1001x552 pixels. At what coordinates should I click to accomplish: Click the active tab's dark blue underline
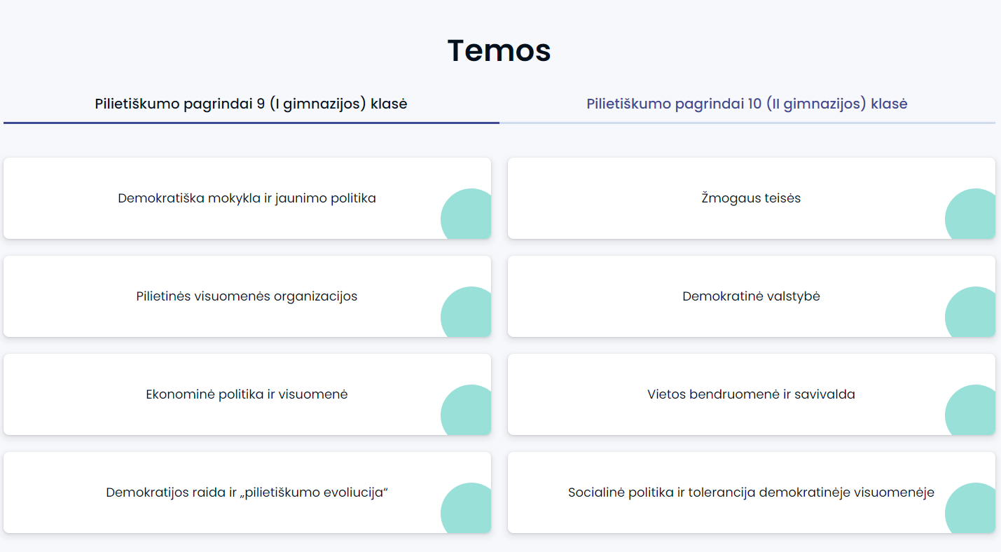(x=251, y=123)
